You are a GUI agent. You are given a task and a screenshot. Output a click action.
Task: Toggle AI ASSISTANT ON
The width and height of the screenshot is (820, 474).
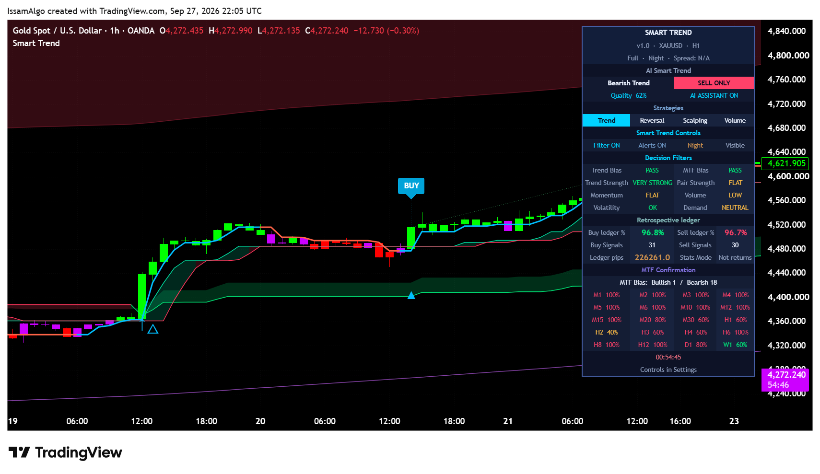714,95
